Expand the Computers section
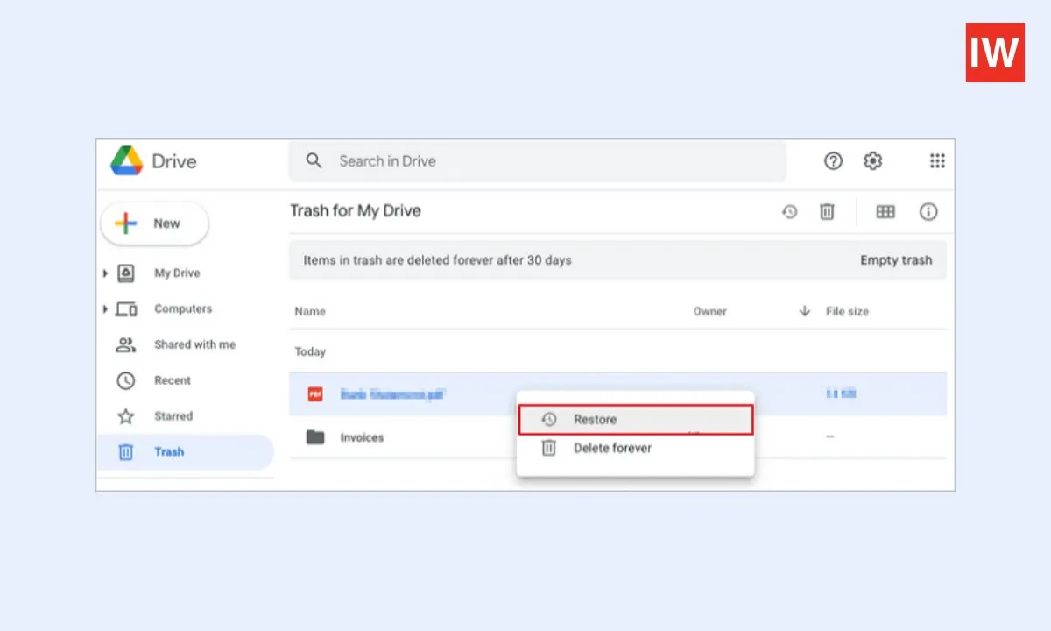This screenshot has width=1051, height=631. click(105, 308)
